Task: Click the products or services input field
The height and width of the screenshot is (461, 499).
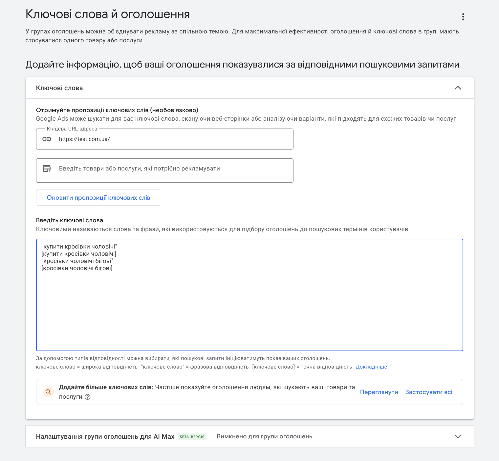Action: [174, 169]
